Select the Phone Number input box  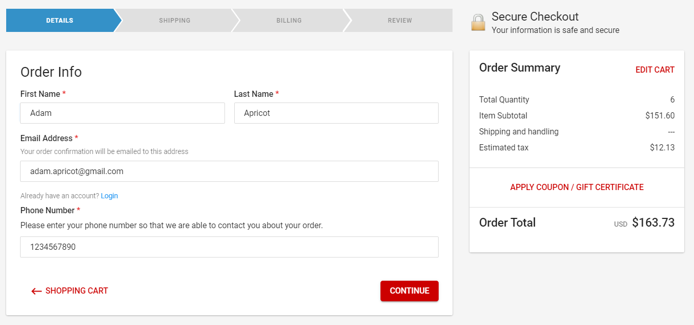pyautogui.click(x=229, y=247)
